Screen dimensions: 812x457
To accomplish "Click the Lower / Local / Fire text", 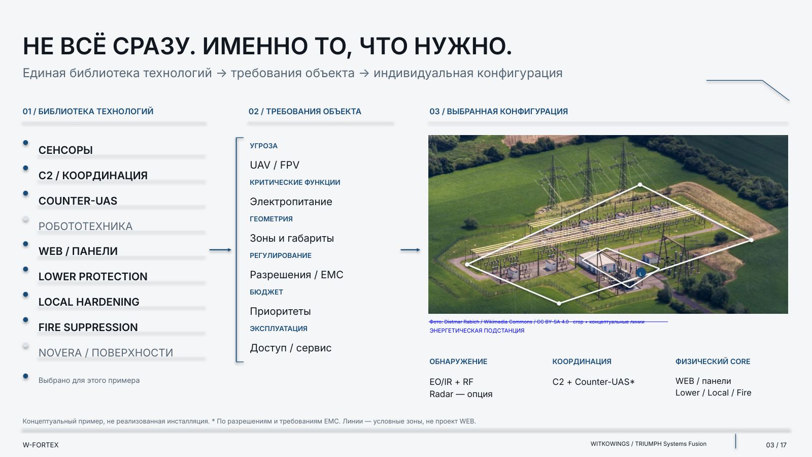I will click(x=714, y=393).
